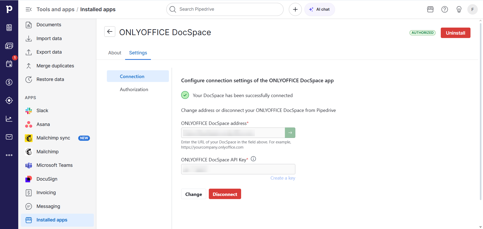
Task: Click the green connection success checkmark
Action: 185,95
